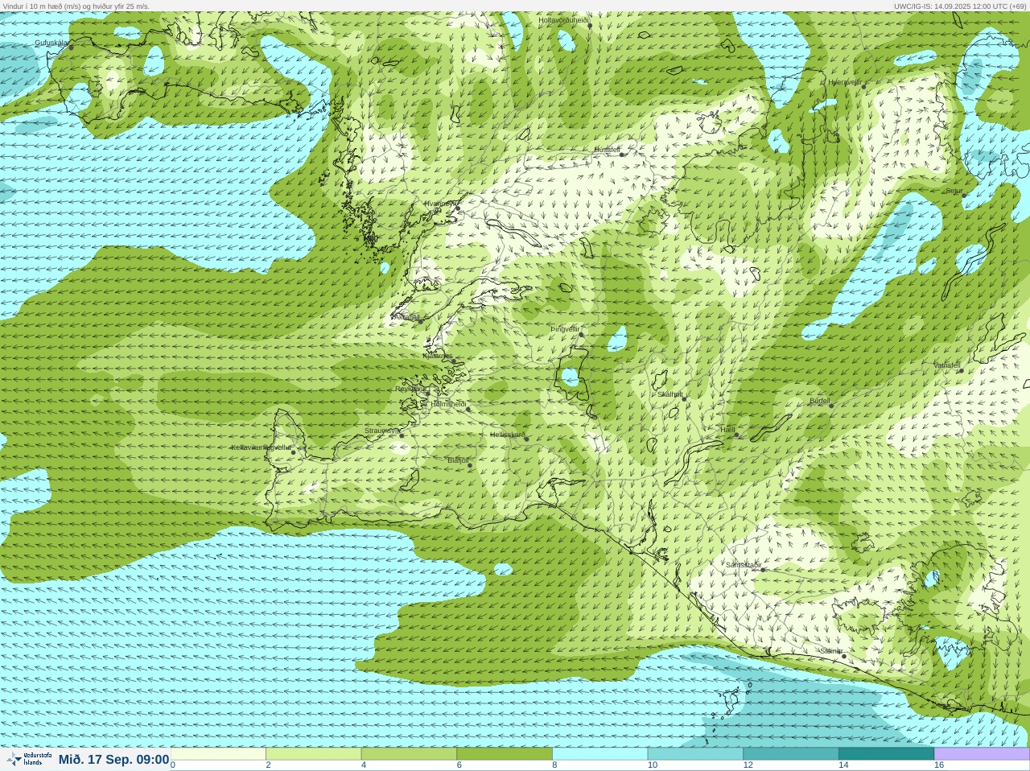Click the Bláfjöll station label
Screen dimensions: 1030x771
tap(458, 460)
